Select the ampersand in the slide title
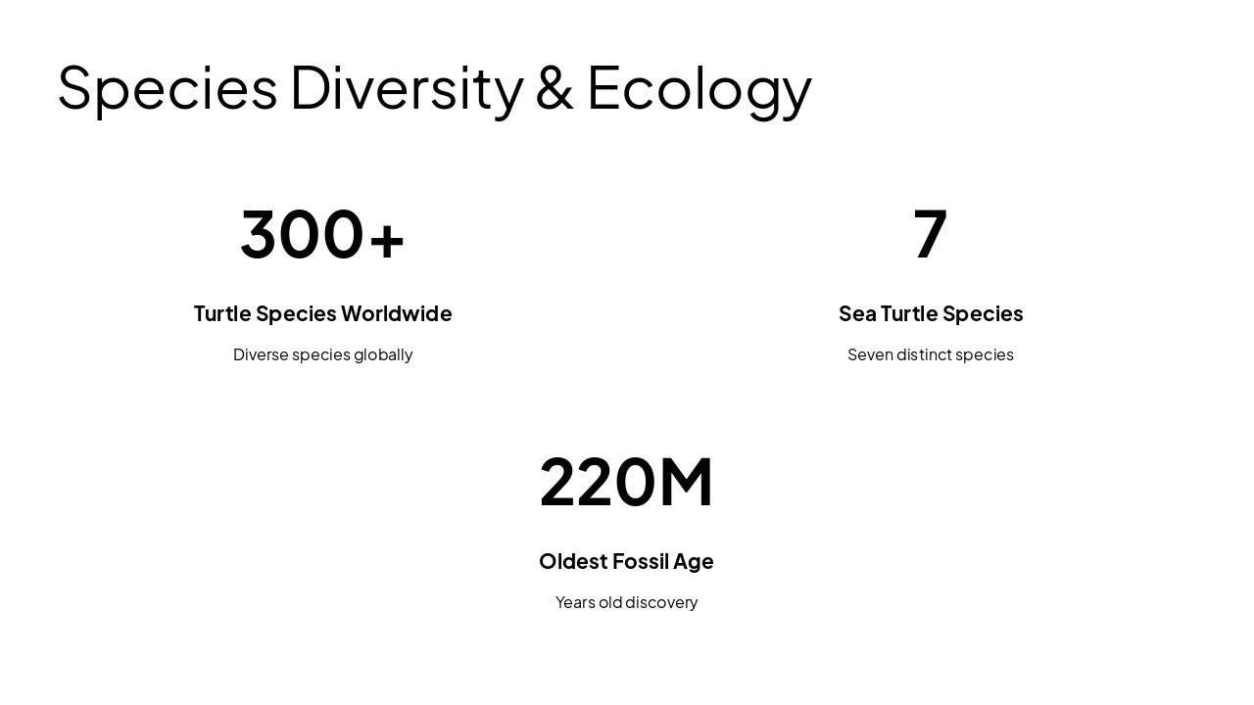The image size is (1254, 705). point(555,88)
